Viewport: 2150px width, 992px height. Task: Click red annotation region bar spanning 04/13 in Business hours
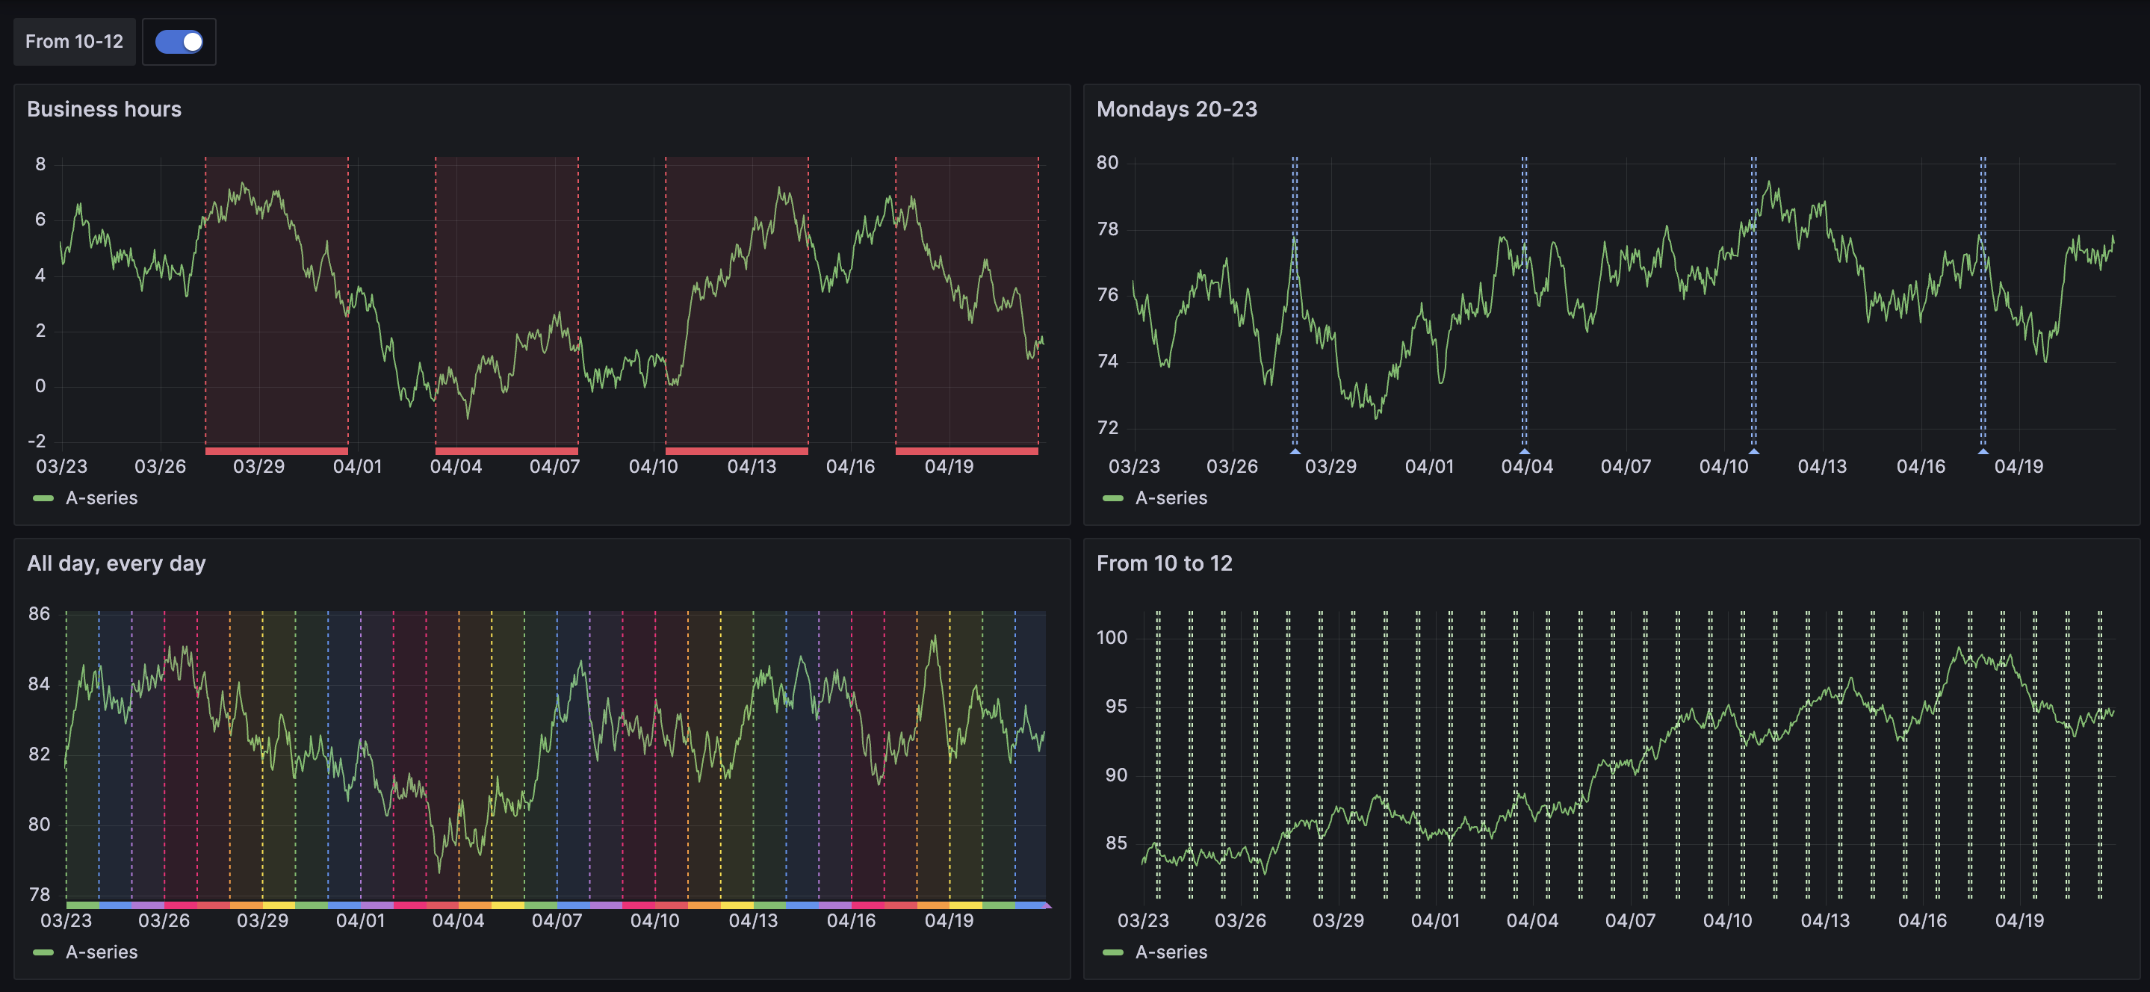click(736, 451)
